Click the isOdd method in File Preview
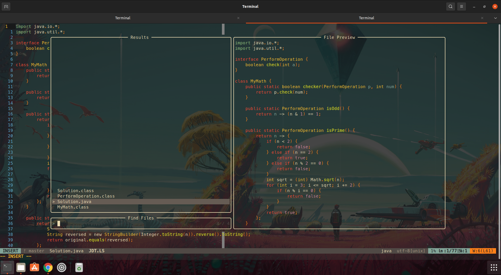The width and height of the screenshot is (501, 275). 333,108
